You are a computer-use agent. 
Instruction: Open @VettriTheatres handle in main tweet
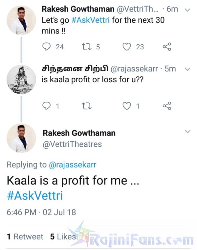(72, 144)
